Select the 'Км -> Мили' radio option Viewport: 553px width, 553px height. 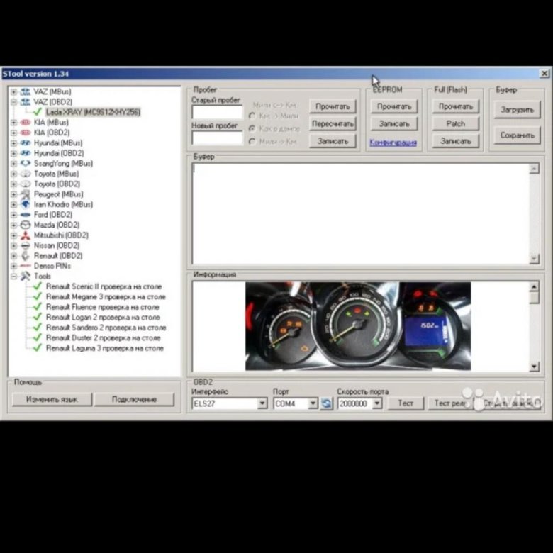point(252,116)
